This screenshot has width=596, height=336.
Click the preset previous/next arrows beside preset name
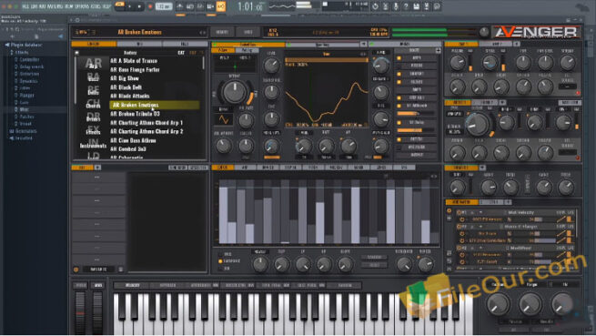click(203, 33)
